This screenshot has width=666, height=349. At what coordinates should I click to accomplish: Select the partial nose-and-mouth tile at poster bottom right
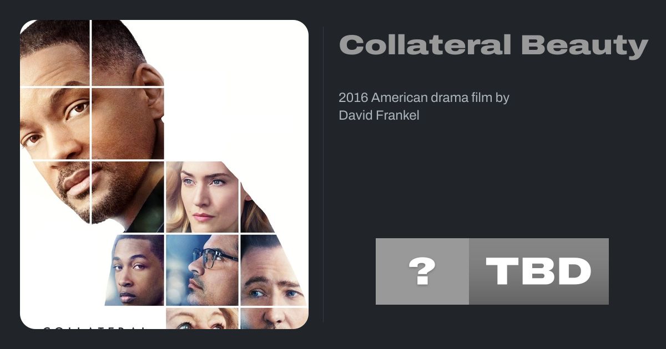pos(274,319)
